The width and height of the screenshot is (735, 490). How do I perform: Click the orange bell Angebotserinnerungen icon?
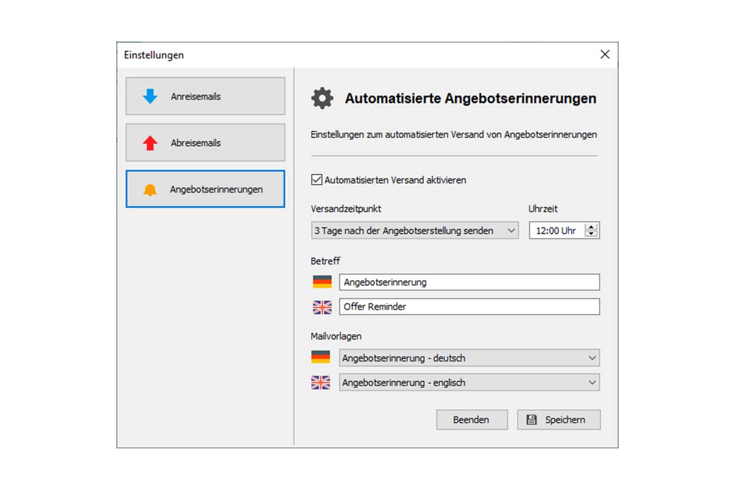point(150,190)
